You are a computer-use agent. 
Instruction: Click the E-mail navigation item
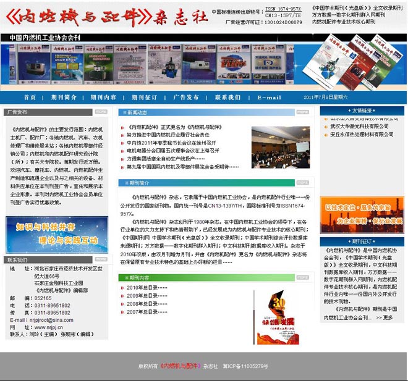[270, 98]
